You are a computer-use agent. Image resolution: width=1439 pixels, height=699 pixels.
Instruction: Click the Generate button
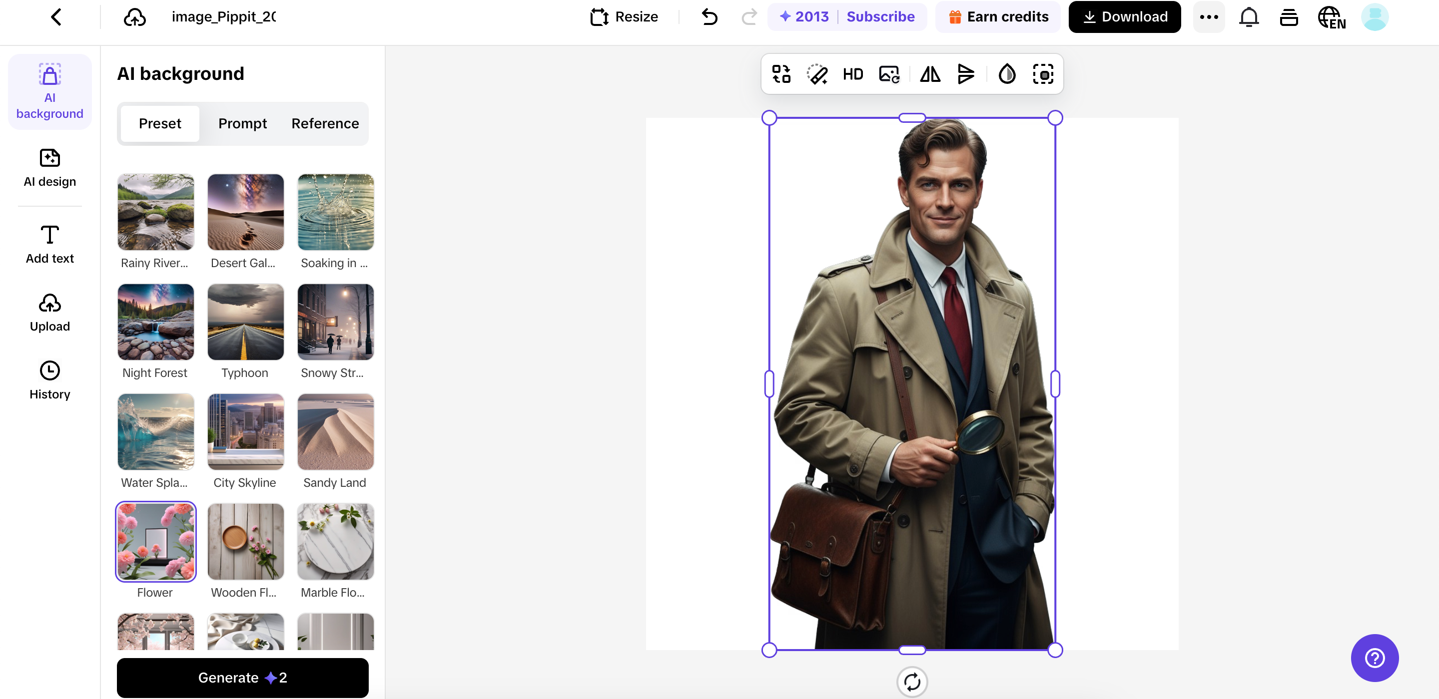click(242, 677)
